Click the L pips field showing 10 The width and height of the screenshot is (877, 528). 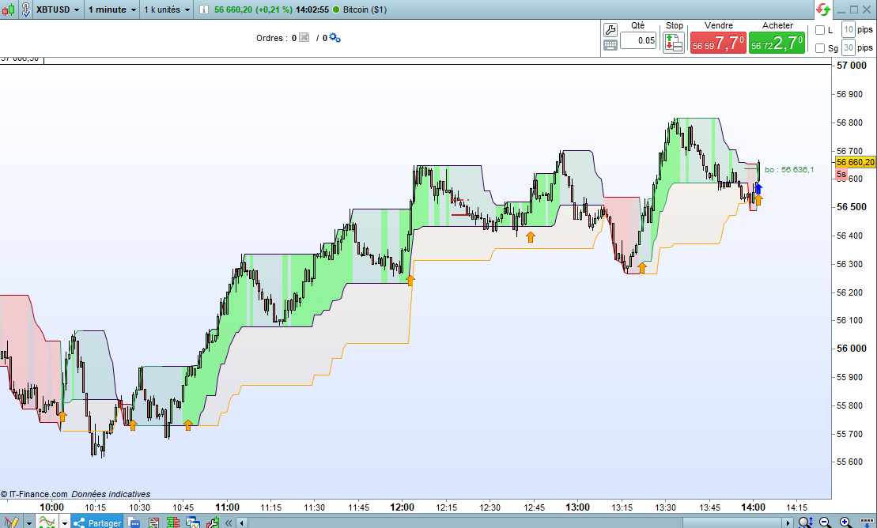tap(849, 30)
